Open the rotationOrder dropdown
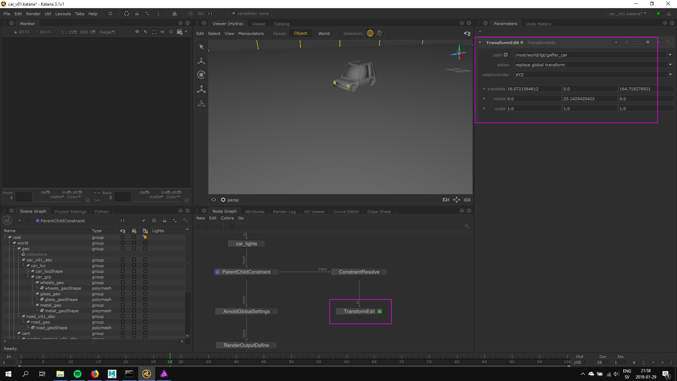This screenshot has height=381, width=677. click(670, 75)
